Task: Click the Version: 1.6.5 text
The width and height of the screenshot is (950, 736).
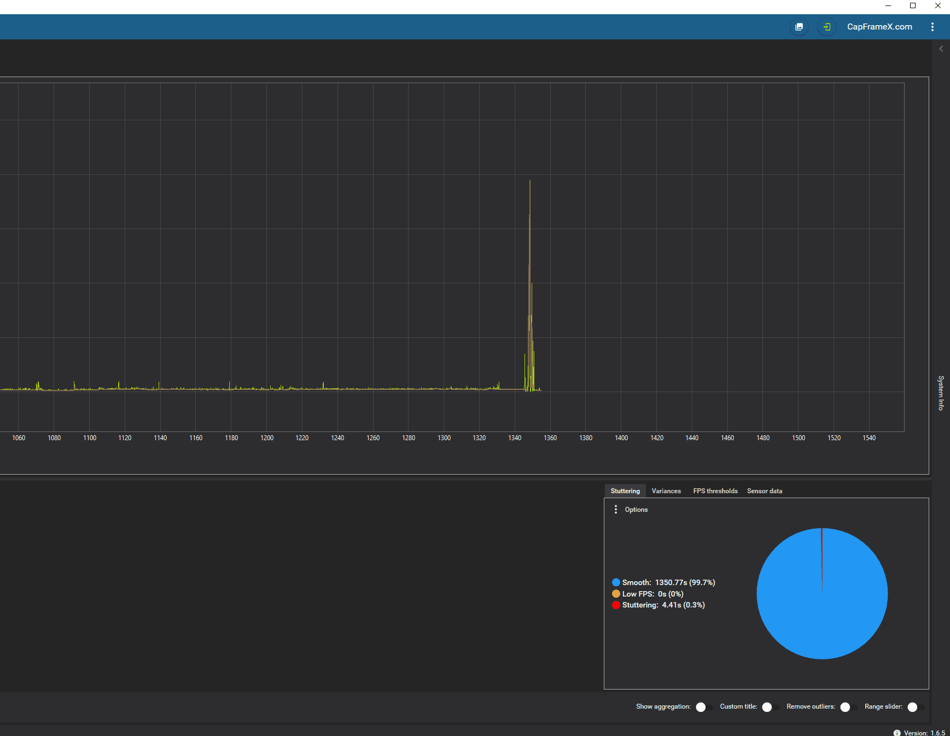Action: point(924,733)
